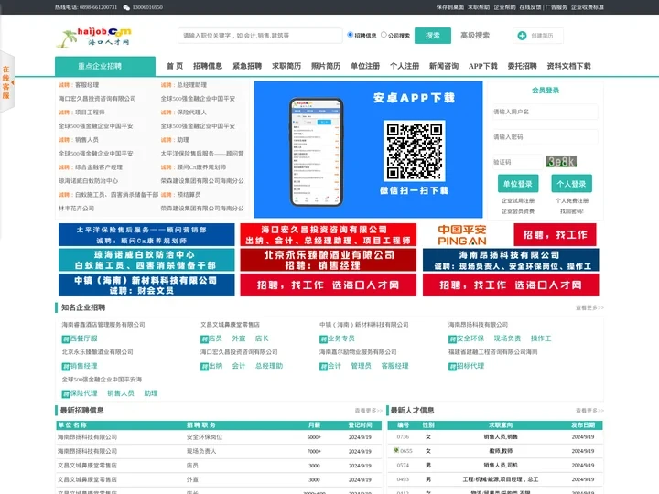Click 广告服务 in top bar
This screenshot has height=494, width=659.
pos(556,7)
